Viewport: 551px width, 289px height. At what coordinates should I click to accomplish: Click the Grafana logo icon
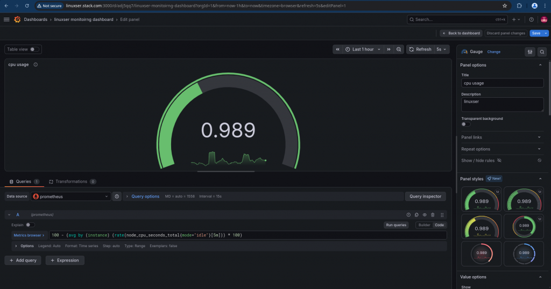(x=17, y=19)
